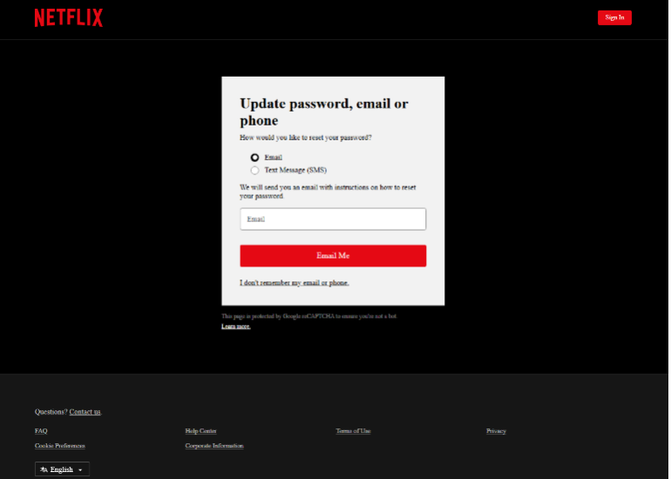Open the Contact us link
This screenshot has height=479, width=671.
click(x=85, y=412)
